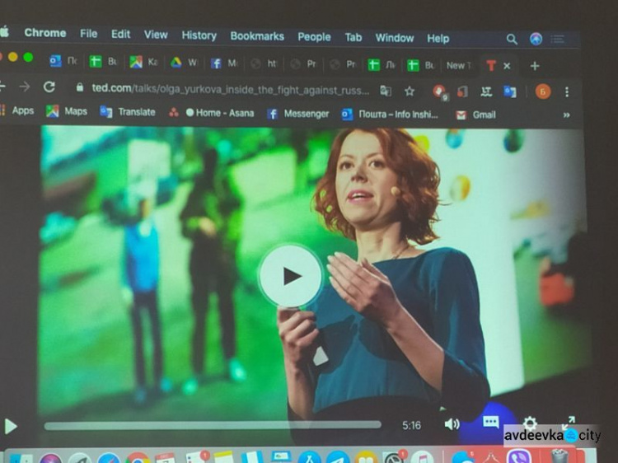Open the Bookmarks menu in menu bar
Viewport: 618px width, 463px height.
[257, 36]
